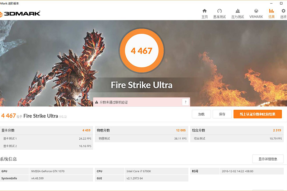Viewport: 287px width, 191px height.
Task: Click NVIDIA GeForce GTX 1070 value
Action: (x=48, y=171)
